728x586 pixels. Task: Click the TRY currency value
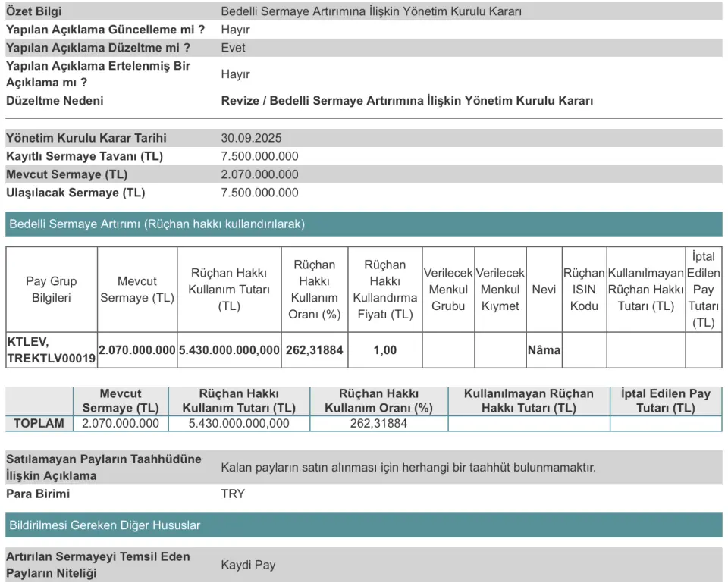(x=233, y=494)
